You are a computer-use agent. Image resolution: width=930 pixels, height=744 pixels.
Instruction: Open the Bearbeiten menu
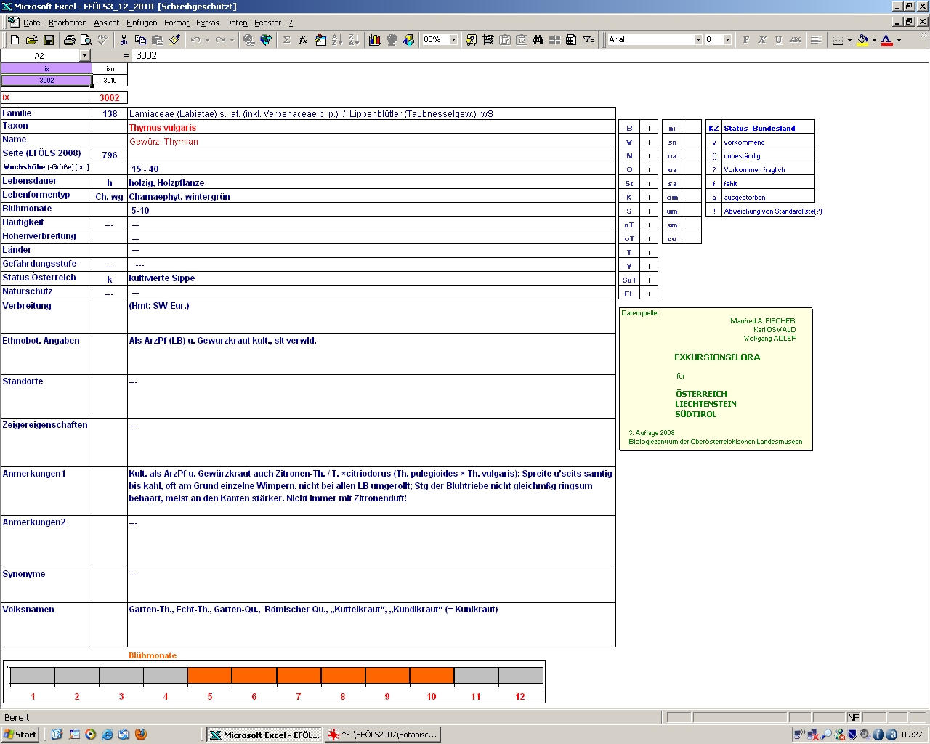68,23
